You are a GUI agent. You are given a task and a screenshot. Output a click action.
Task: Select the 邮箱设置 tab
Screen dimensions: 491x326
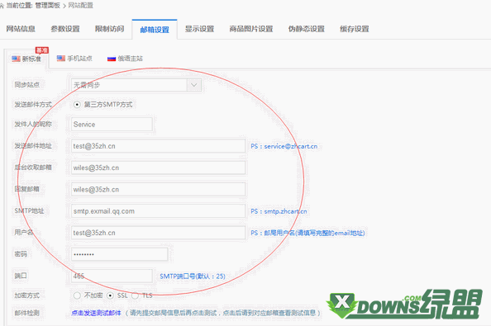(155, 30)
